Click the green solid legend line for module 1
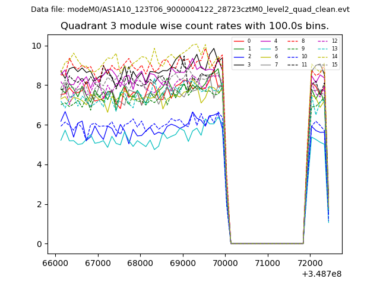The height and width of the screenshot is (285, 380). (239, 49)
